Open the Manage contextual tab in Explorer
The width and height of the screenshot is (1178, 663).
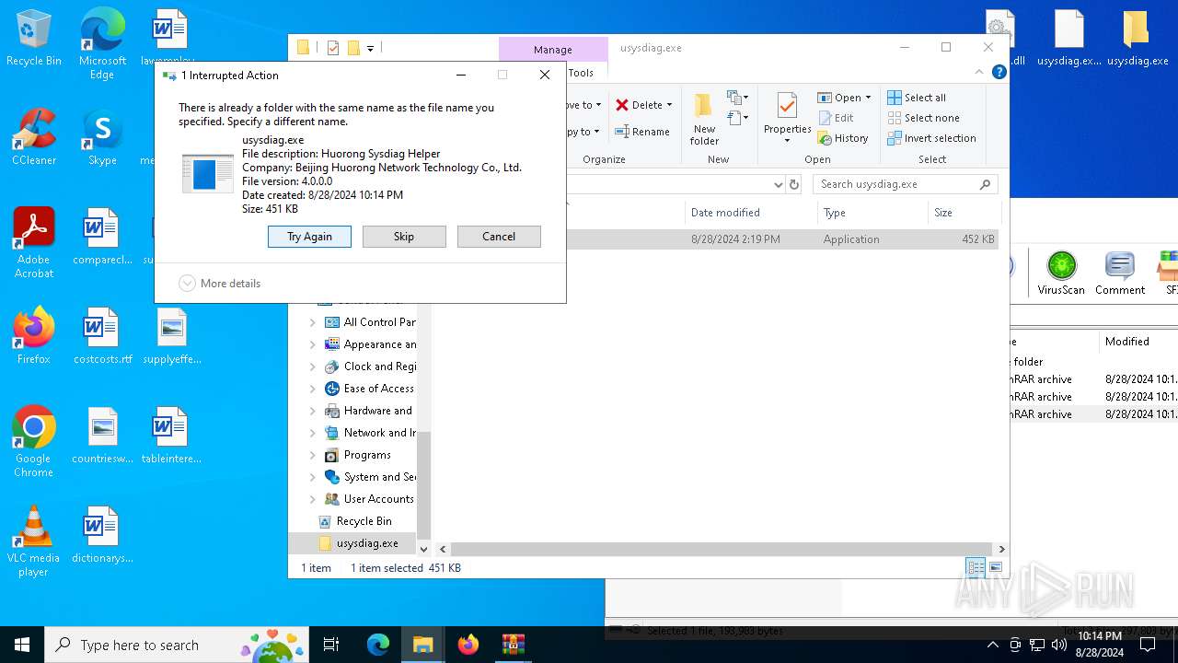tap(553, 50)
